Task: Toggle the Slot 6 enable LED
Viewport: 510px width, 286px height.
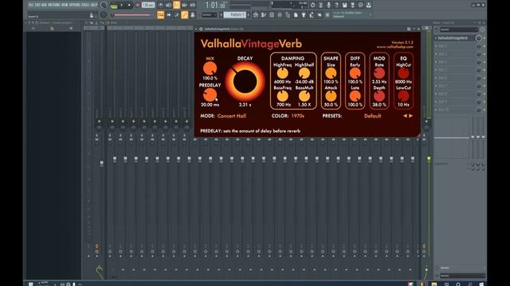Action: click(484, 78)
